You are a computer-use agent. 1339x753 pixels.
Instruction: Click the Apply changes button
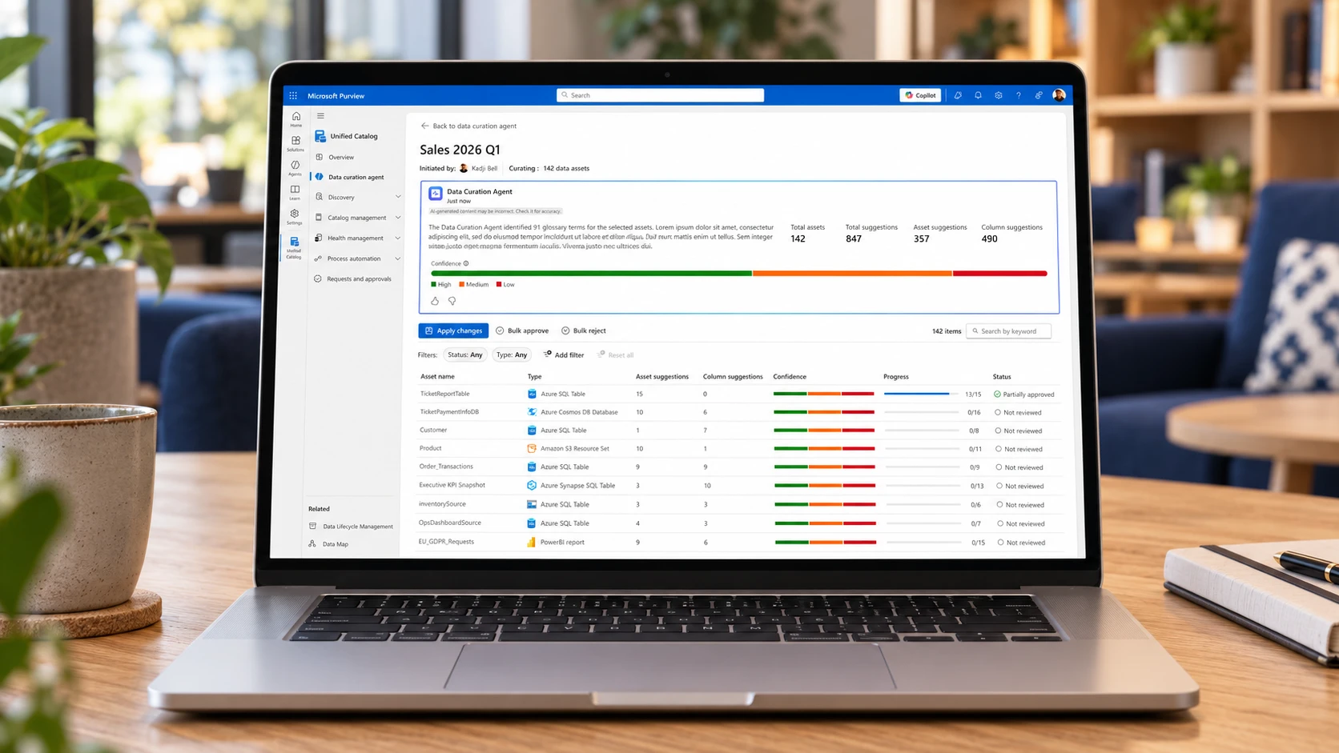[453, 330]
